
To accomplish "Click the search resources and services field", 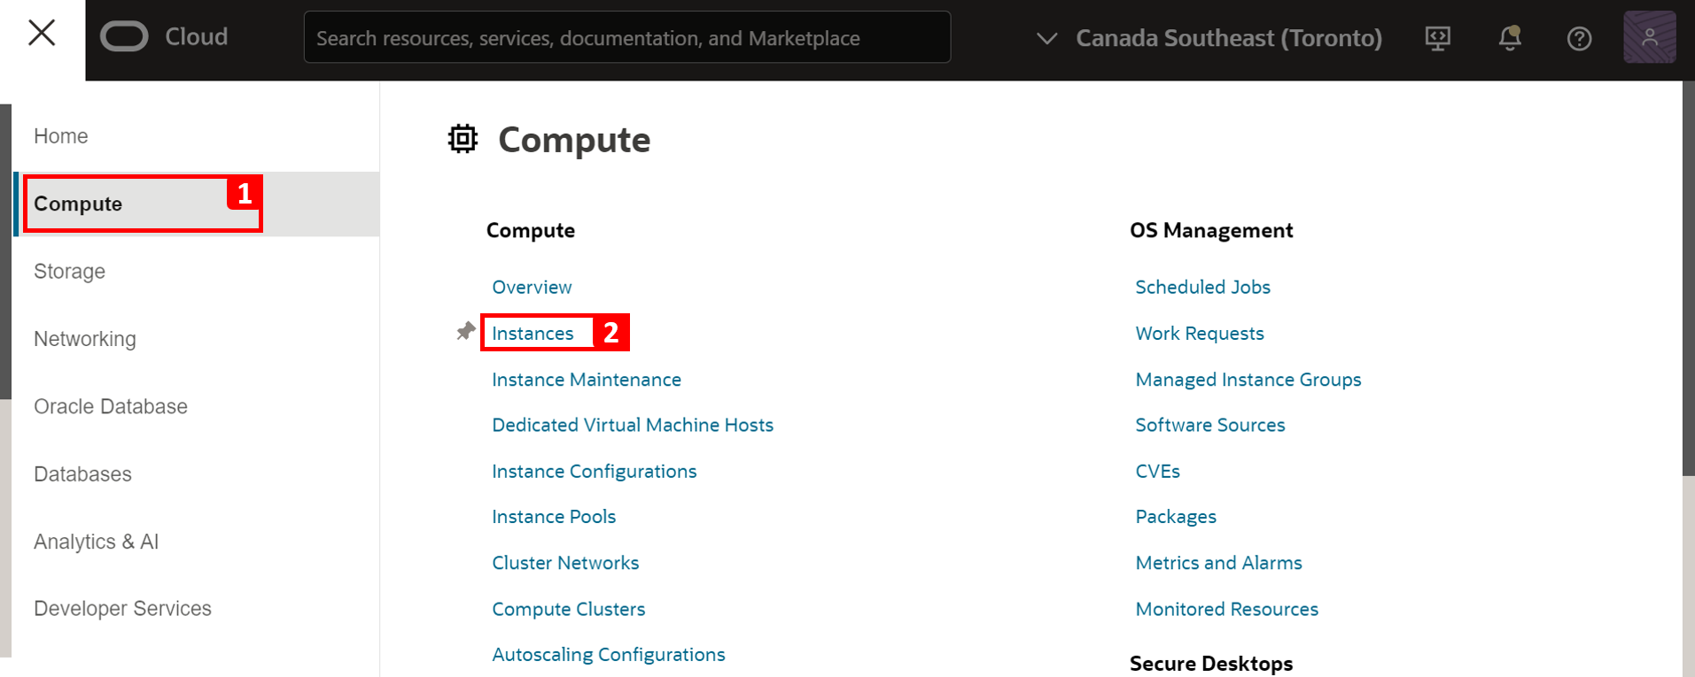I will (626, 37).
